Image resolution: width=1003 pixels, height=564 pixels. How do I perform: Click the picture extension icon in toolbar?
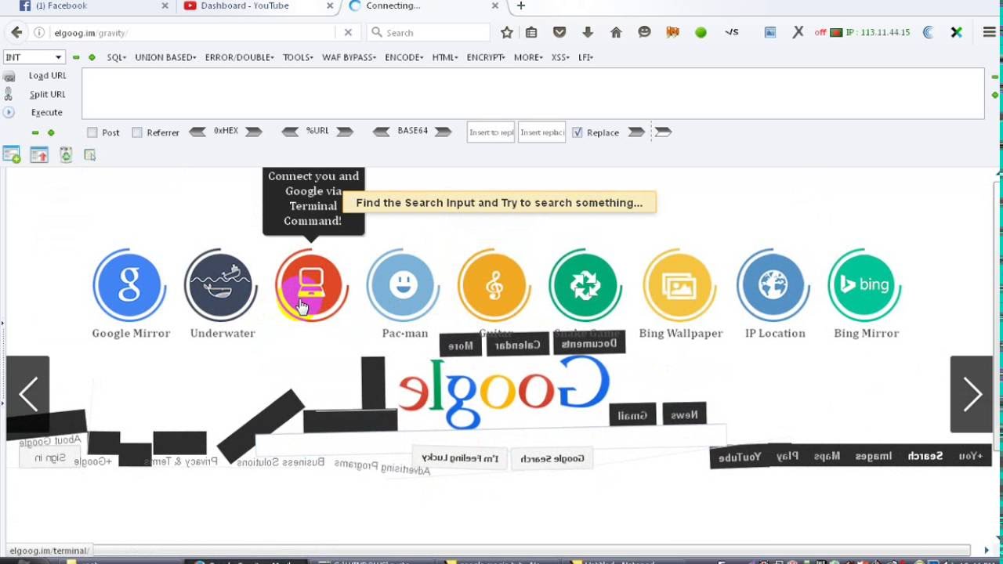[770, 32]
